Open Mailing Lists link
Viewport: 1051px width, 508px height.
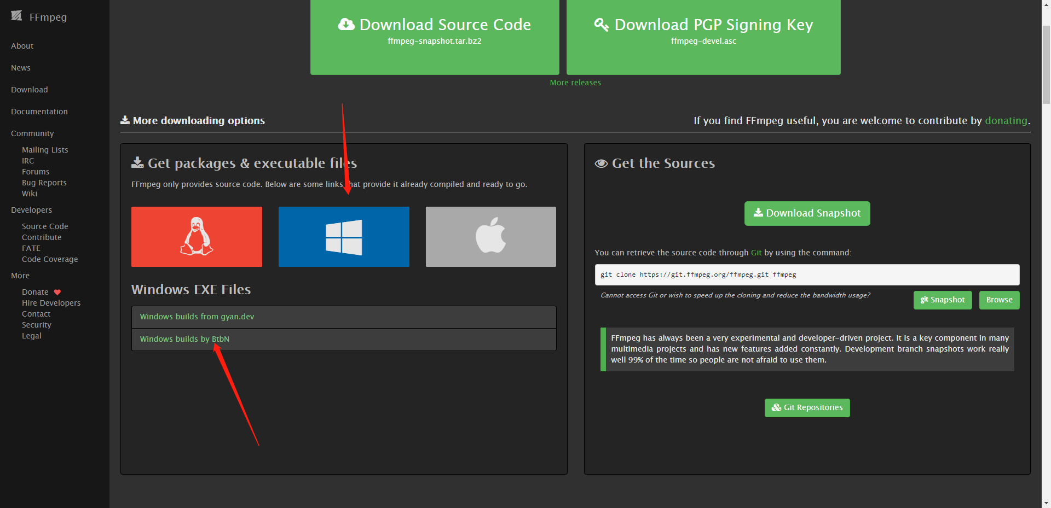pos(45,150)
